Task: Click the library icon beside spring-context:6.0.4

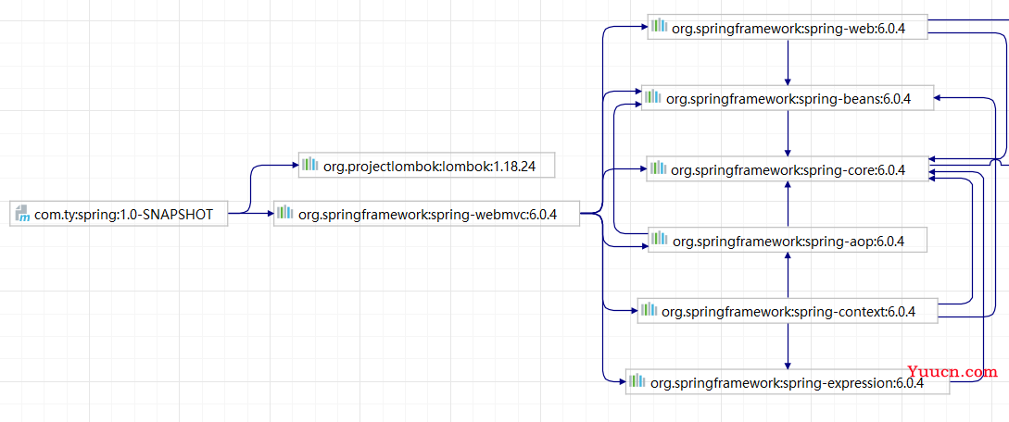Action: pos(650,310)
